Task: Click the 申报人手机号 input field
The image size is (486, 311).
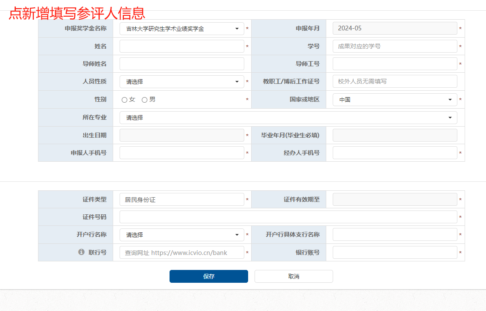Action: (182, 153)
